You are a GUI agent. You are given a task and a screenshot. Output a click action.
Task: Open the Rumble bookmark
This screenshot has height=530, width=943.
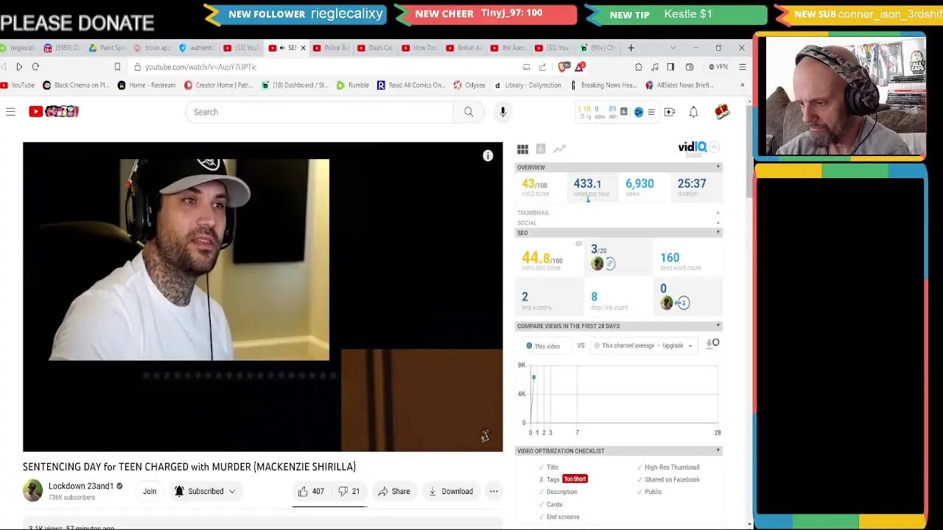(352, 85)
